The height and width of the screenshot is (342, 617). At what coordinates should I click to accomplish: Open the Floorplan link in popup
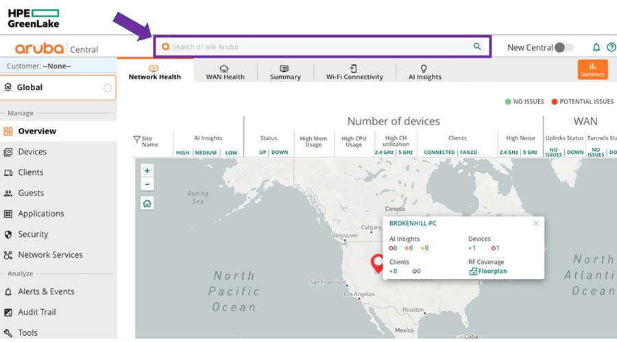tap(492, 272)
